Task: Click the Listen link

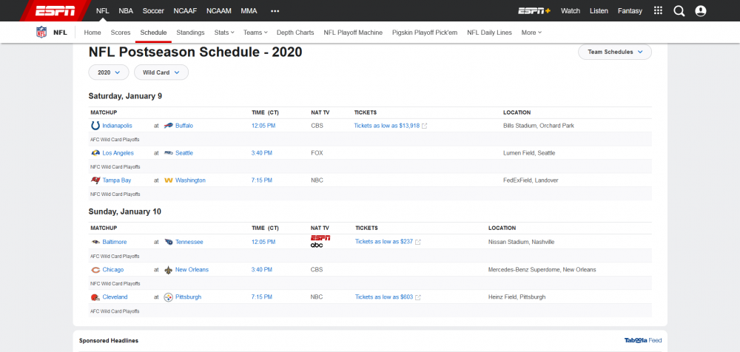Action: click(599, 11)
